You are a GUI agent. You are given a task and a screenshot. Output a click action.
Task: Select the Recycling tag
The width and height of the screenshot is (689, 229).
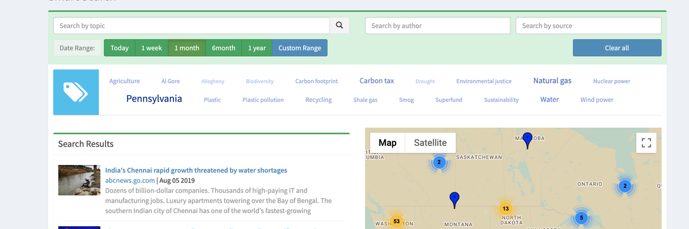click(x=319, y=100)
